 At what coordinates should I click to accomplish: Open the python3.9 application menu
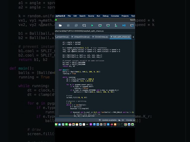60,16
